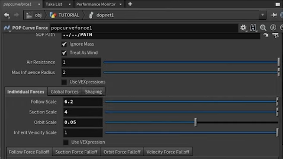Go forward with the right arrow icon
The image size is (283, 159).
16,15
